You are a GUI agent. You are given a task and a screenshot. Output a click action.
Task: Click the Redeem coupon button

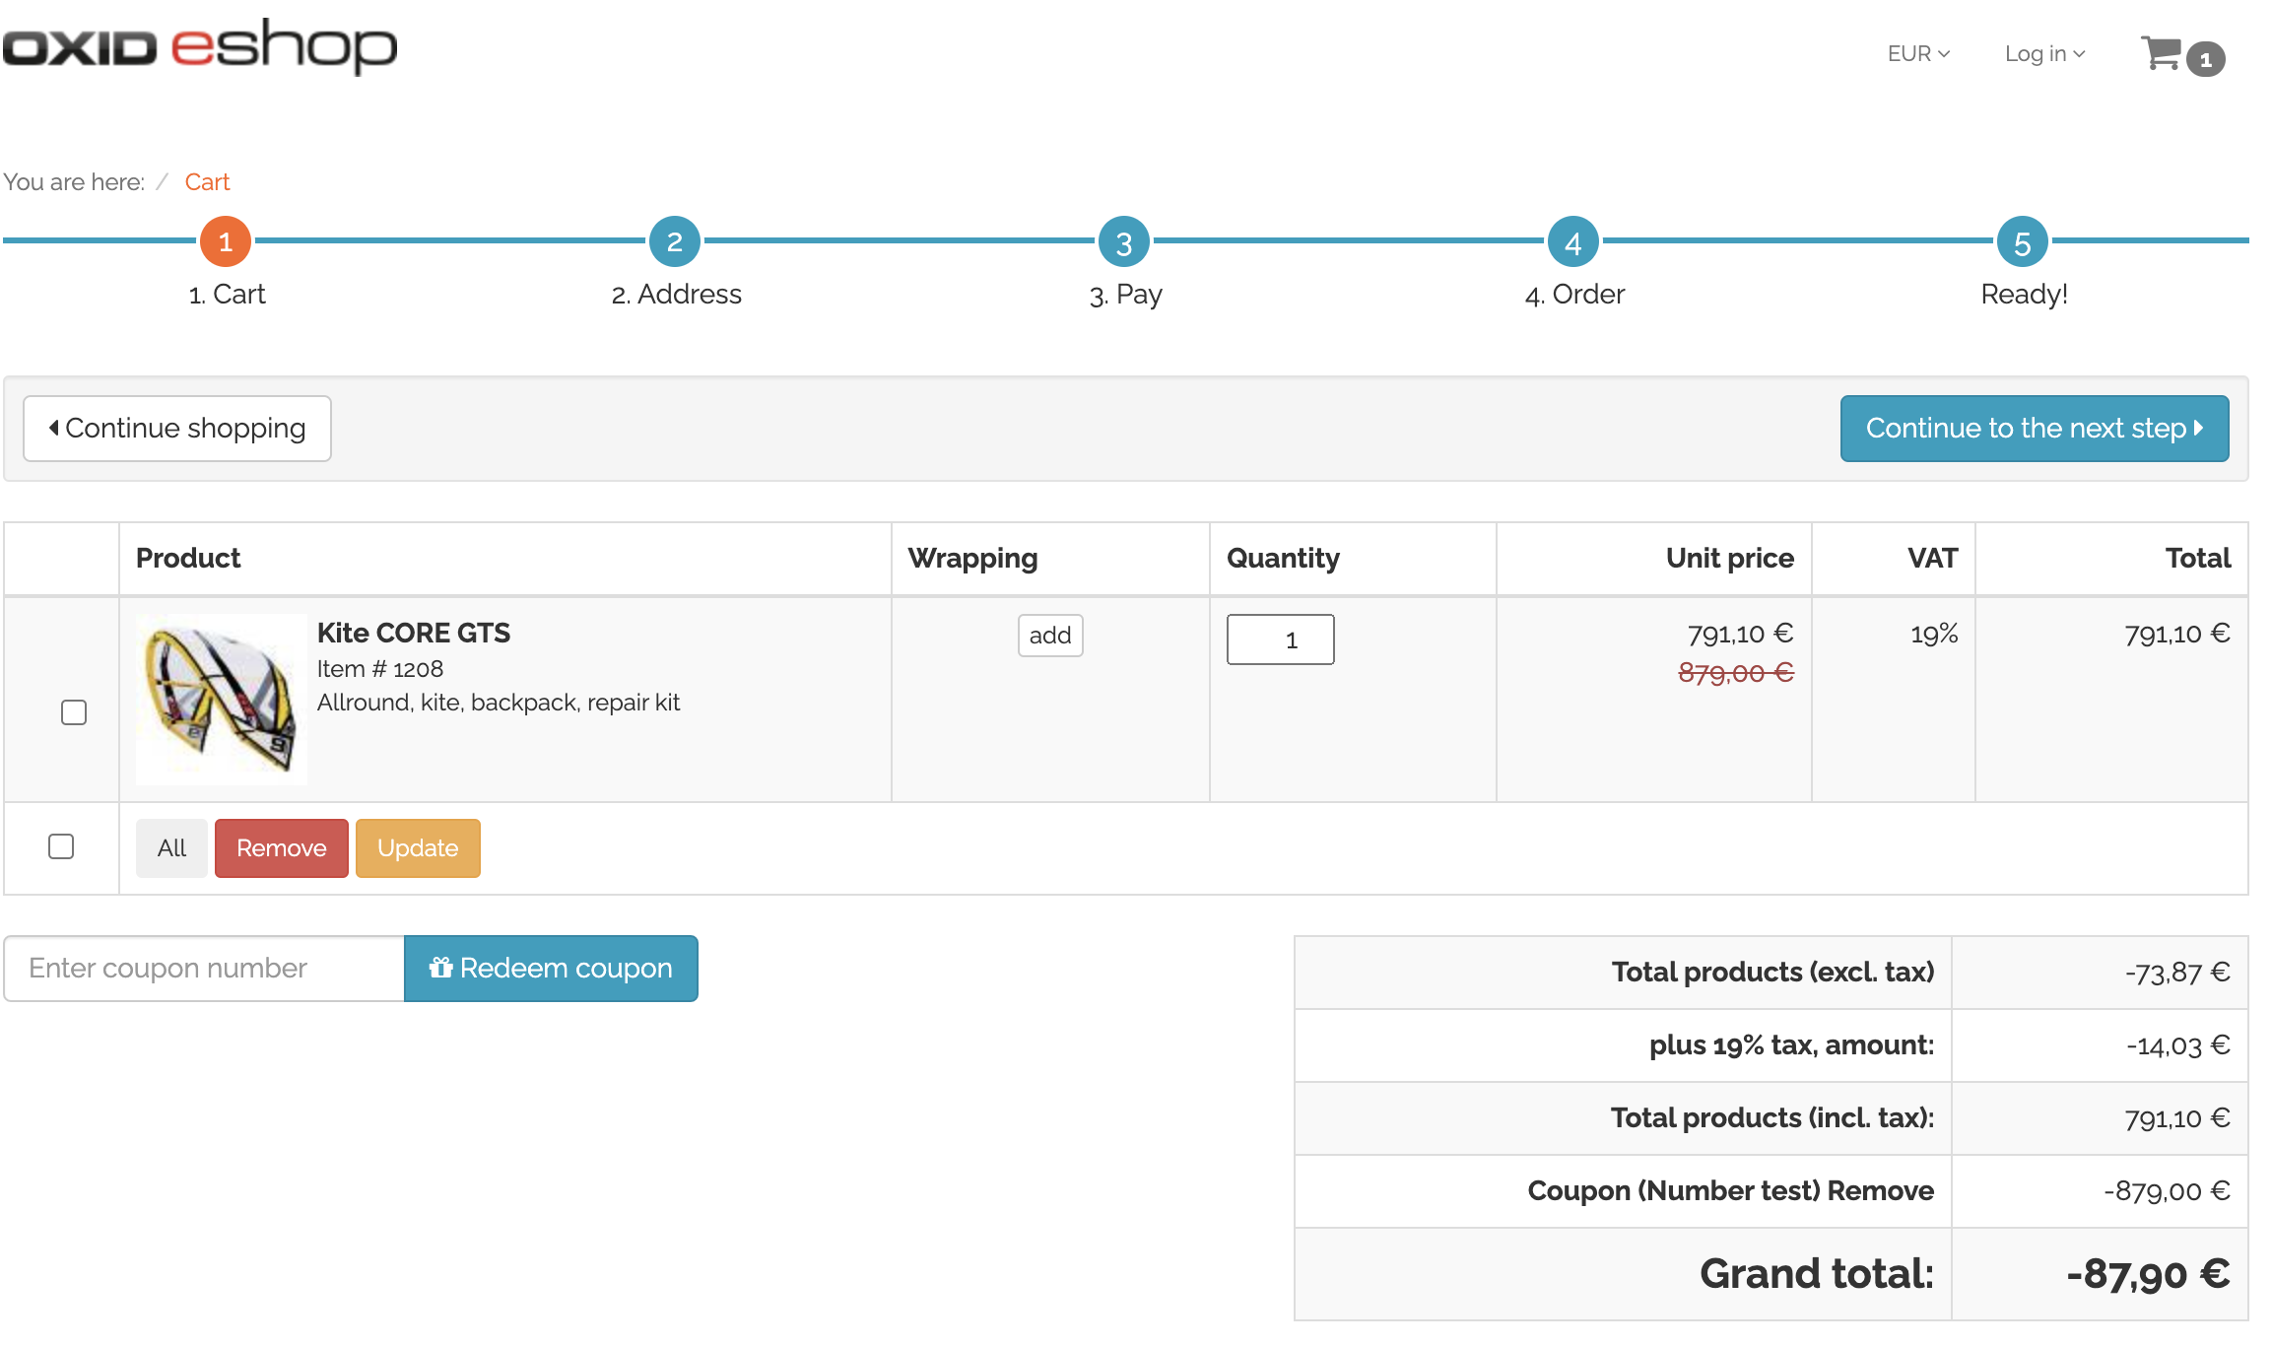pos(551,969)
